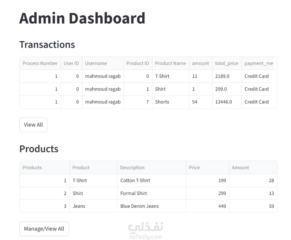Sort transactions by amount header
The image size is (291, 240).
click(200, 63)
